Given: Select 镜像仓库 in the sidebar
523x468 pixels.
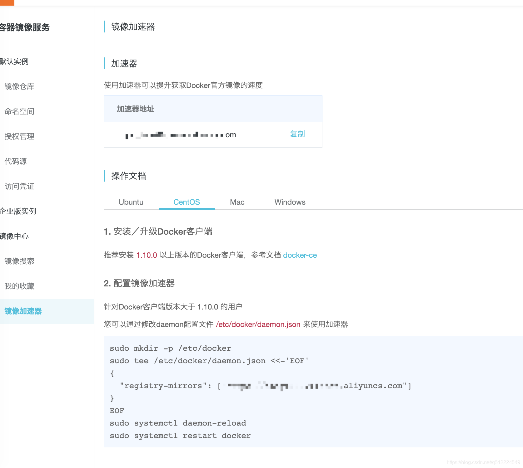Looking at the screenshot, I should click(x=20, y=86).
